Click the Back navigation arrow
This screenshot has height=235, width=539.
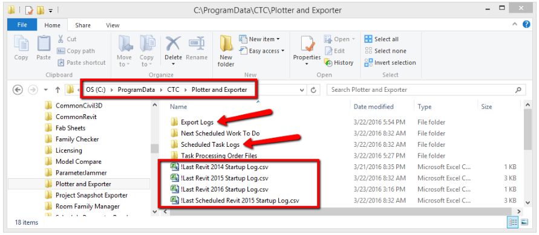click(18, 90)
